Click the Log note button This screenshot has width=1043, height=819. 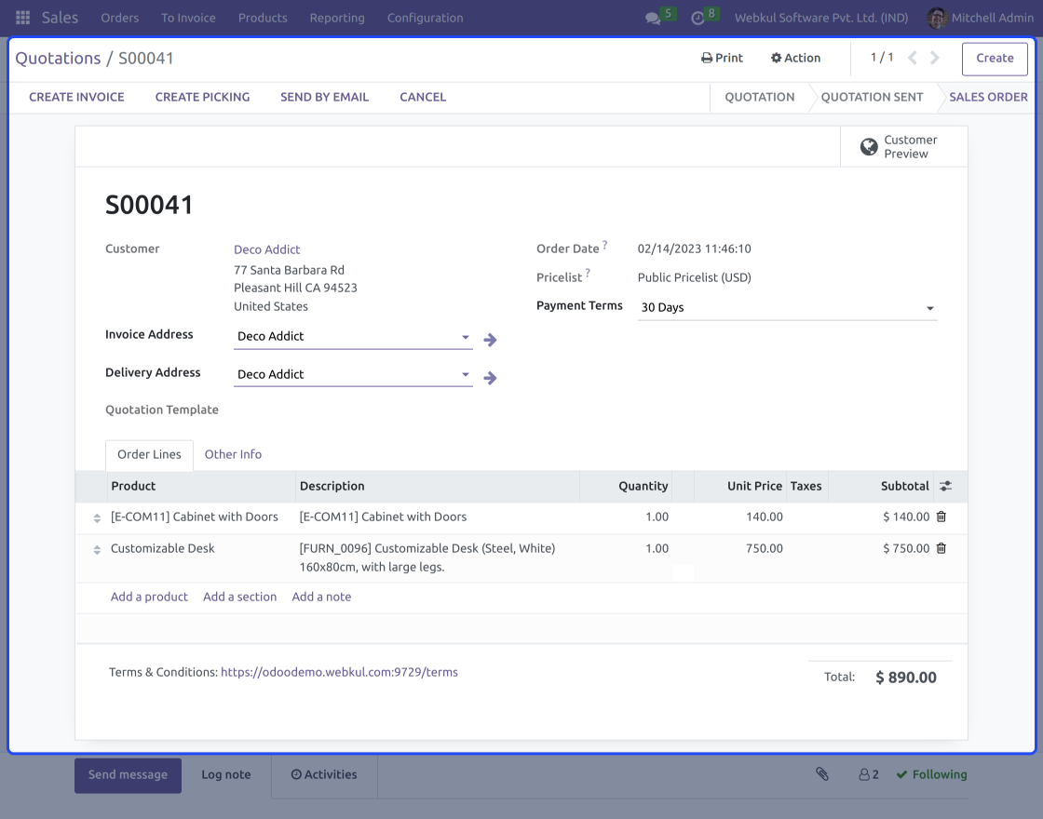coord(226,775)
